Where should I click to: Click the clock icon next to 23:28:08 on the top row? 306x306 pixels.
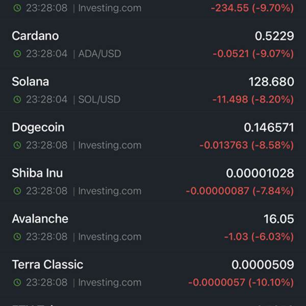pyautogui.click(x=17, y=8)
